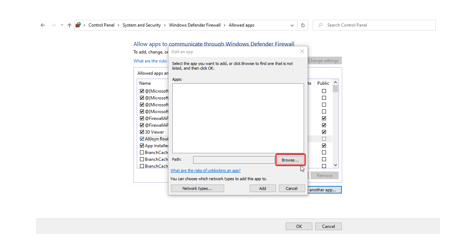This screenshot has width=476, height=252.
Task: Click OK at the bottom of the page
Action: pyautogui.click(x=299, y=227)
